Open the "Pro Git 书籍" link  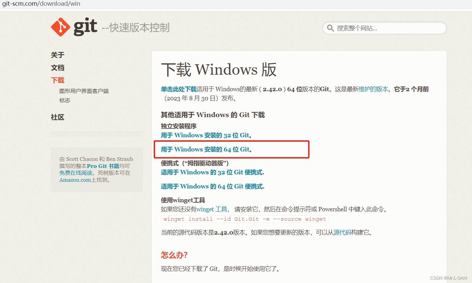(103, 166)
